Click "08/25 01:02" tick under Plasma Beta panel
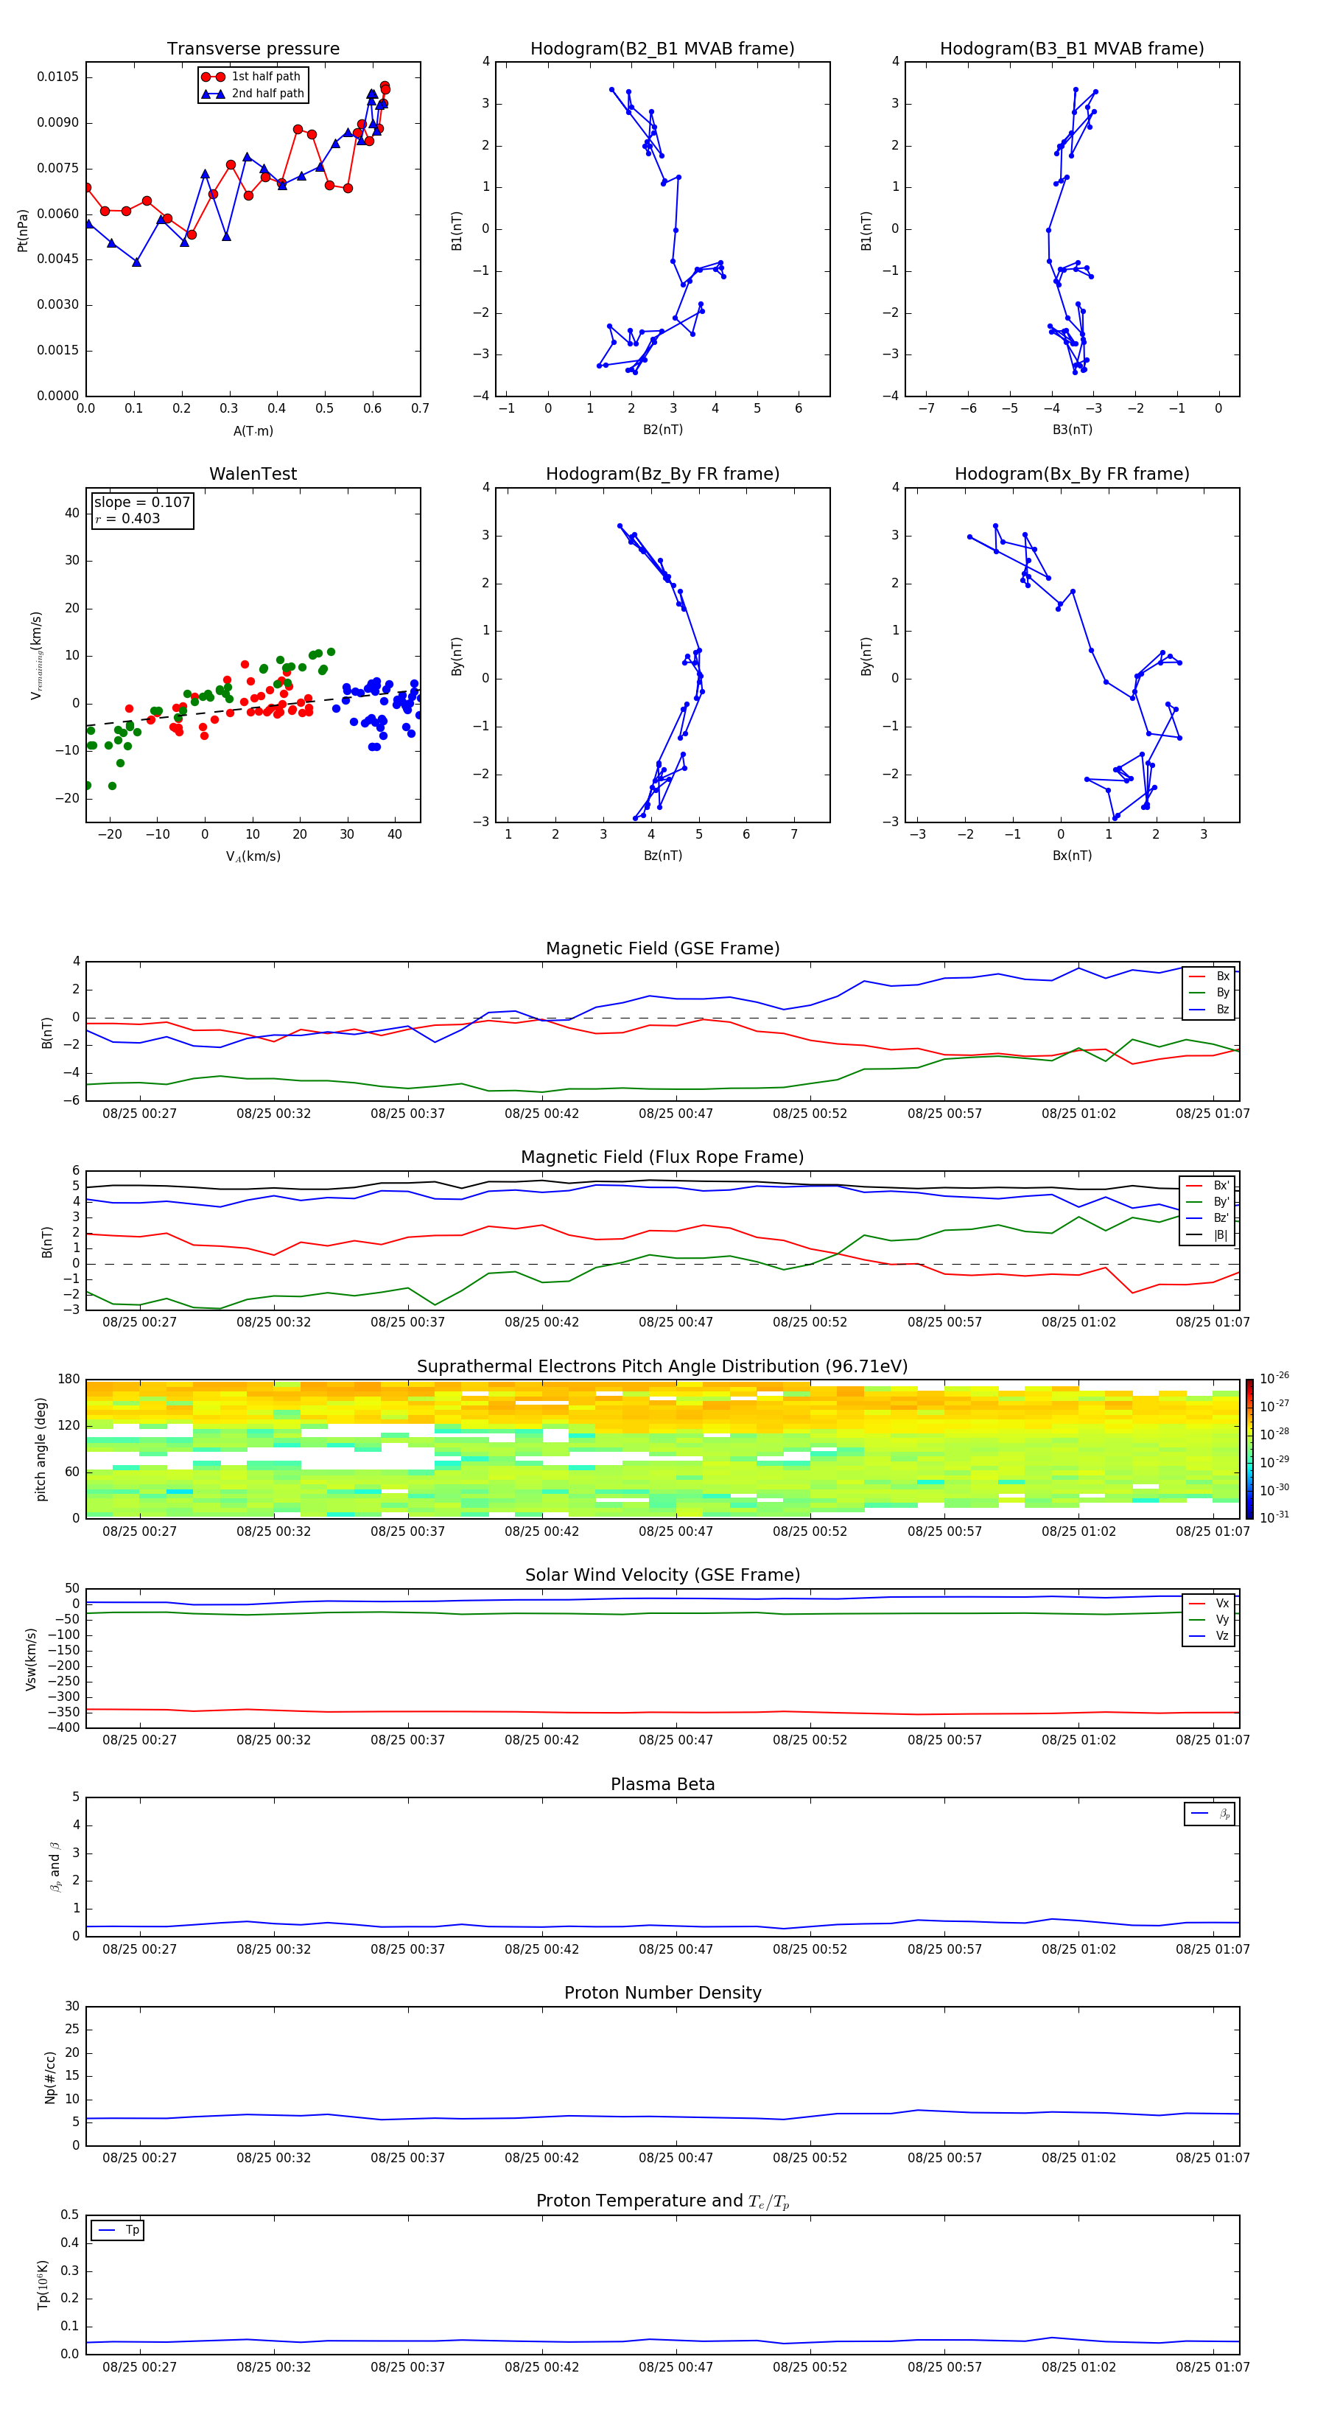Viewport: 1326px width, 2432px height. (1078, 1949)
